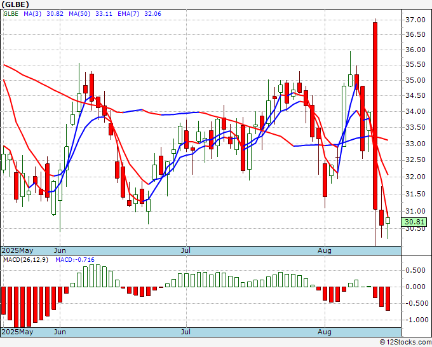Screen dimensions: 432x347
Task: Click the Jun label on MACD axis
Action: 60,332
